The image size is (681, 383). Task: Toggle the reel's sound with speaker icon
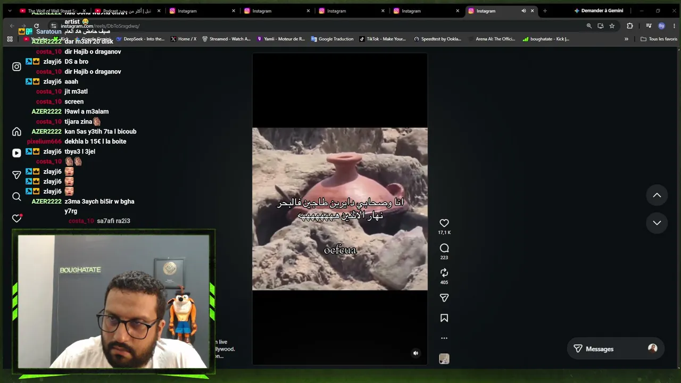tap(416, 353)
